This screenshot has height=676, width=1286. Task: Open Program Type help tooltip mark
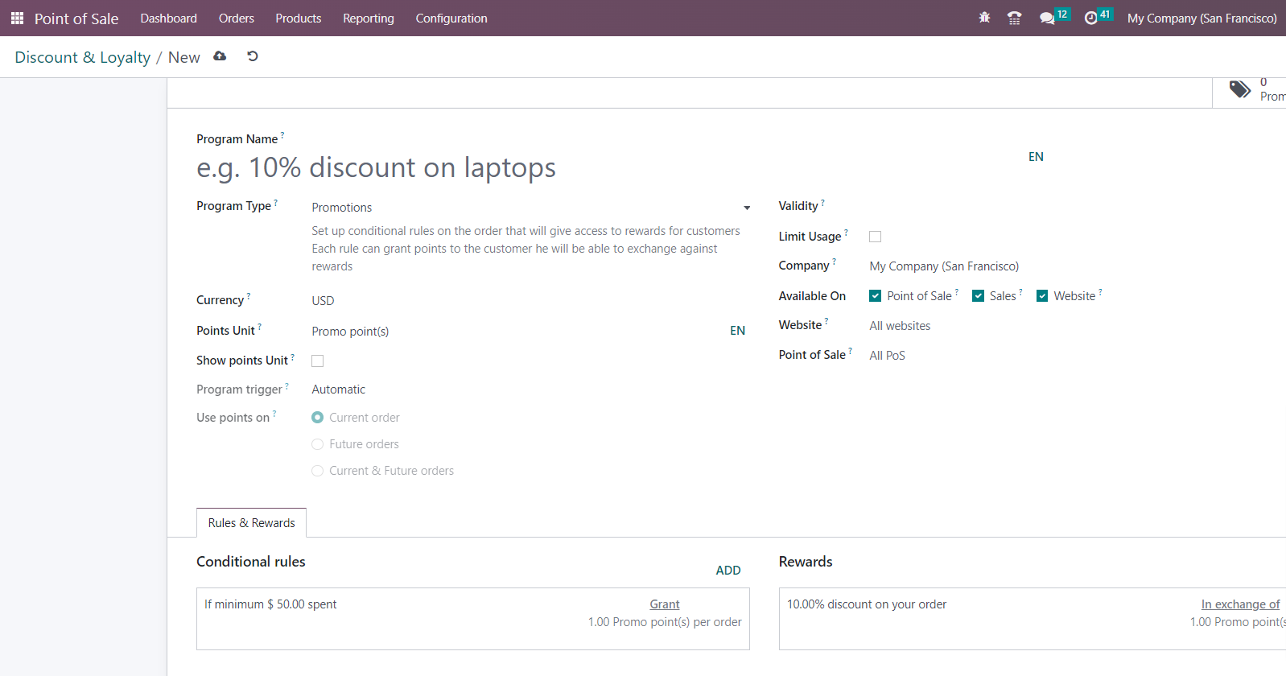coord(276,202)
